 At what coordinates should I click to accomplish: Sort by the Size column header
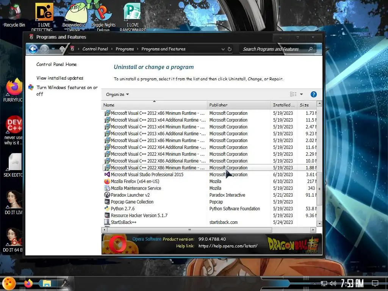coord(307,105)
